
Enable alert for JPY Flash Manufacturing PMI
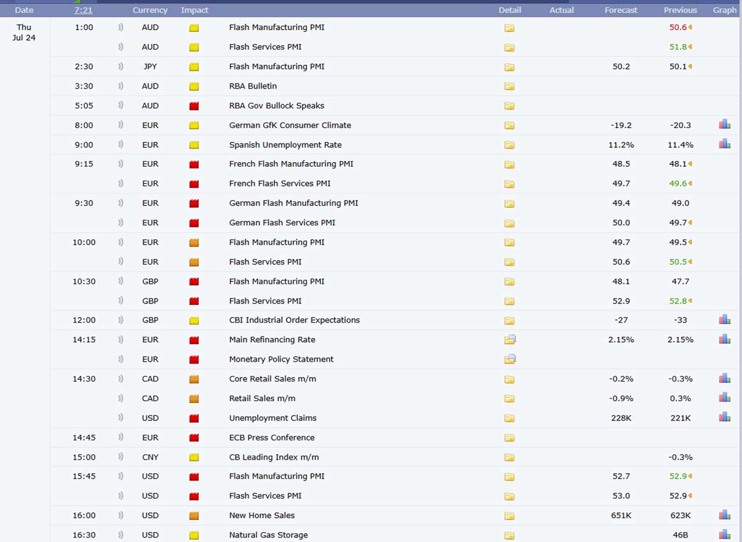[x=121, y=67]
